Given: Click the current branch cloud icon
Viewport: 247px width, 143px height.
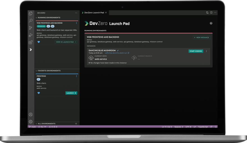Looking at the screenshot, I should tap(134, 58).
